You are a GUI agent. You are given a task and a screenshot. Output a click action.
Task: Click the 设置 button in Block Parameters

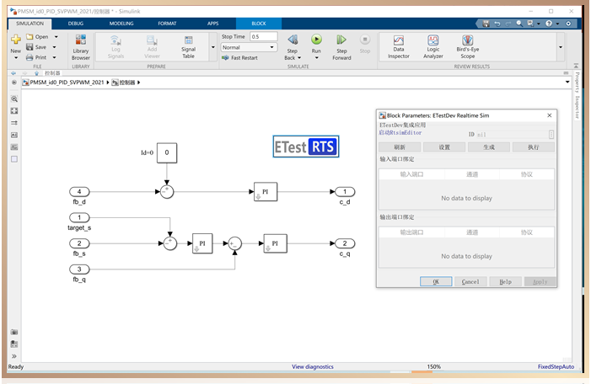(444, 147)
